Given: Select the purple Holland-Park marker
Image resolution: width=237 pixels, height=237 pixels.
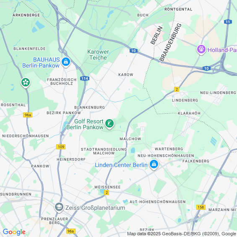Looking at the screenshot, I should pyautogui.click(x=201, y=49).
